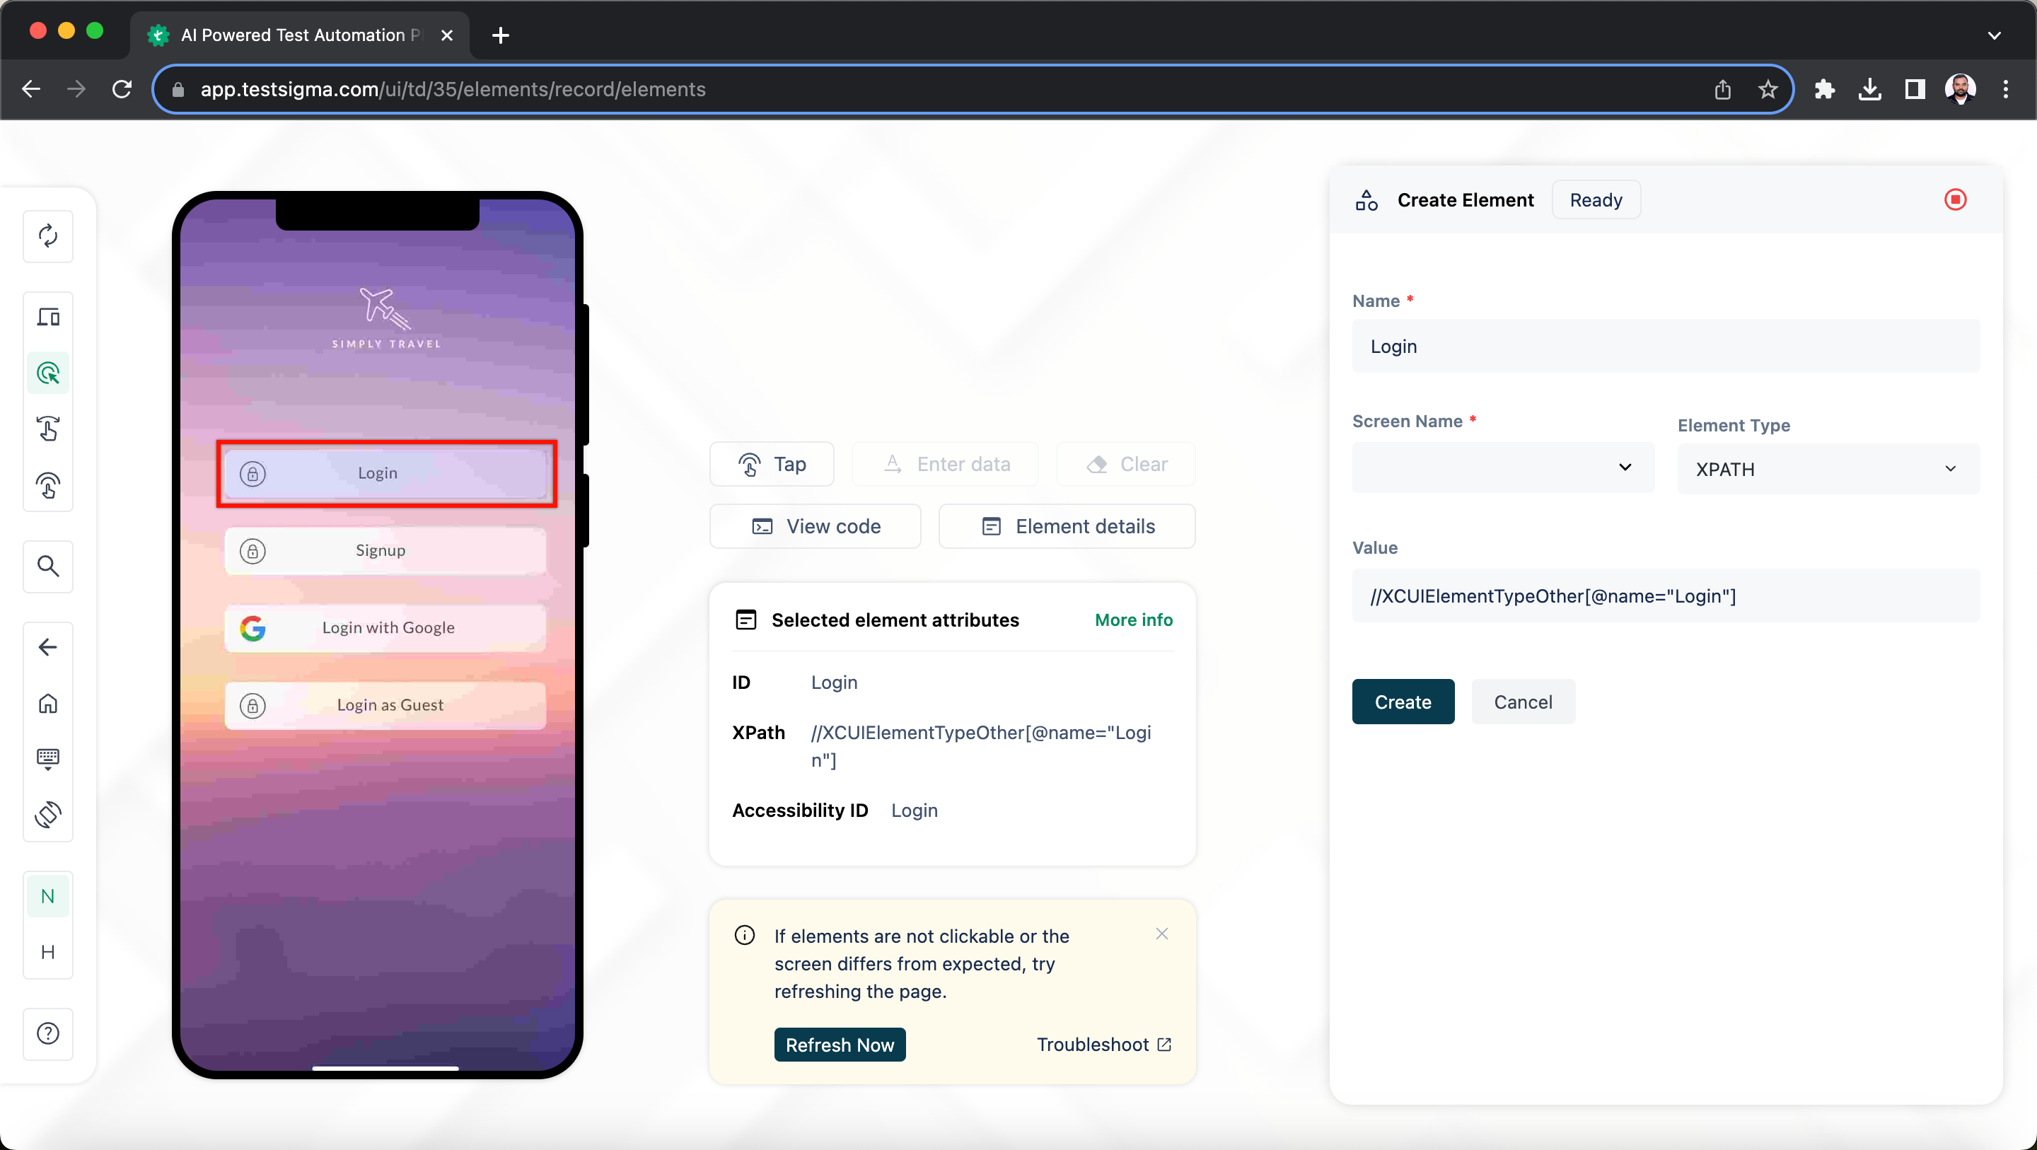2037x1150 pixels.
Task: Click the Create button save element
Action: click(1403, 701)
